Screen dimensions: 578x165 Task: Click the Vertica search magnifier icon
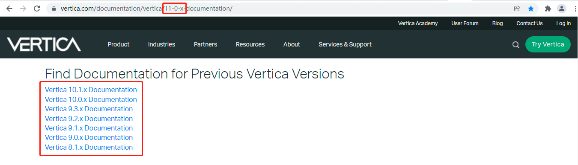[x=515, y=45]
